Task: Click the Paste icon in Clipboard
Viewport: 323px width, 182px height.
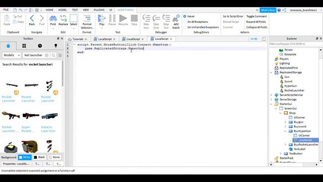Action: tap(7, 19)
